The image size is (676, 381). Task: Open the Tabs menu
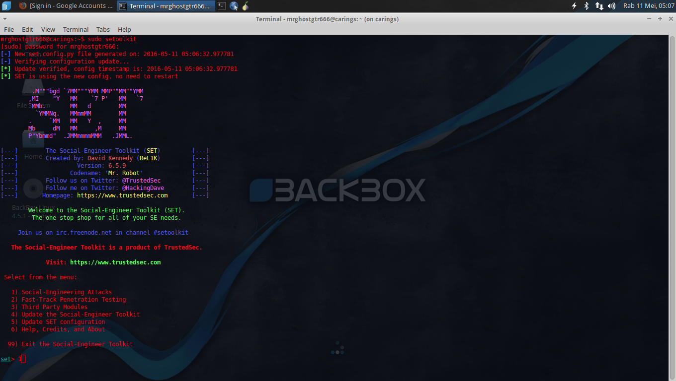(x=103, y=29)
